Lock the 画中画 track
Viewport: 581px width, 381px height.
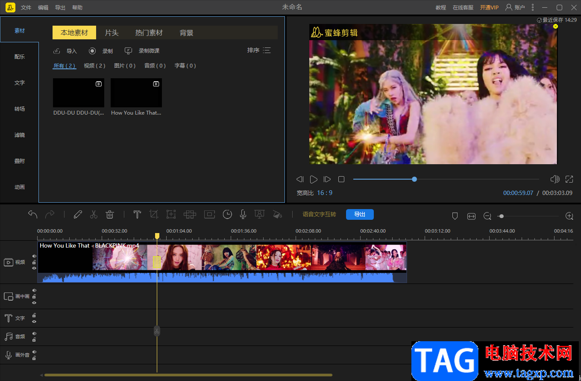click(x=34, y=296)
